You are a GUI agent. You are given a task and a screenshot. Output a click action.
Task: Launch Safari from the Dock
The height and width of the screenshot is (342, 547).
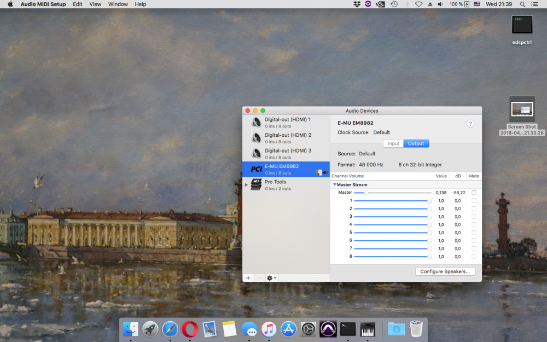click(170, 329)
